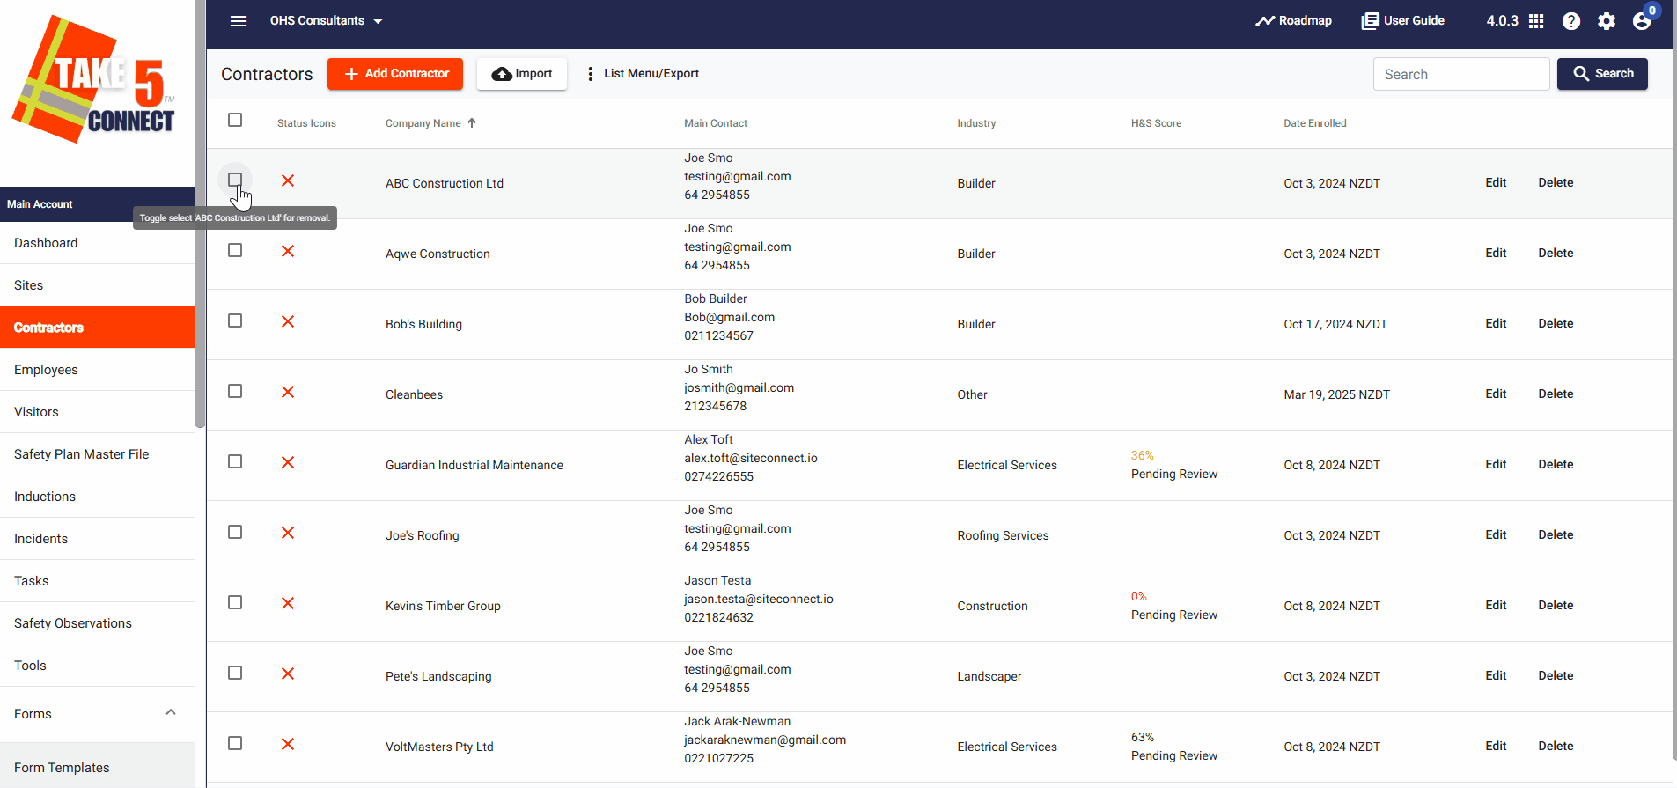Open Visitors in the sidebar
The height and width of the screenshot is (788, 1677).
97,412
